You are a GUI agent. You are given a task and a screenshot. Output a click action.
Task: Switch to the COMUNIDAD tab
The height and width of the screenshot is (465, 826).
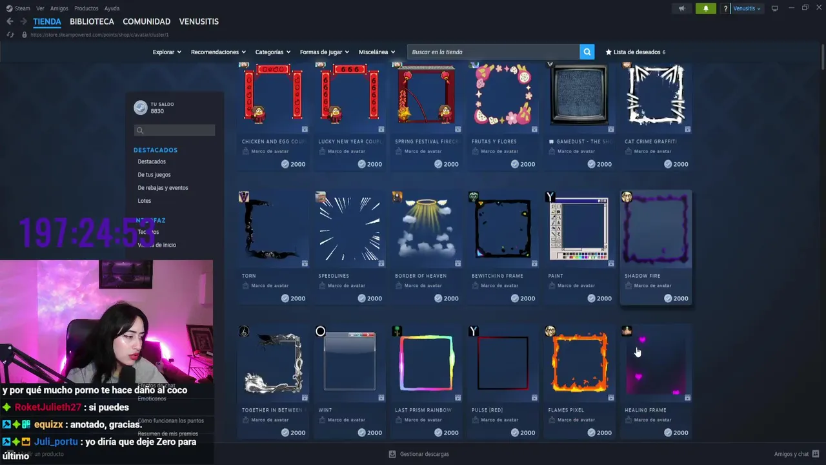[x=146, y=21]
